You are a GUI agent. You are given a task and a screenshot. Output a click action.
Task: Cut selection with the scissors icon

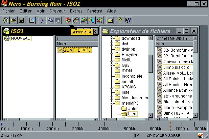42,20
